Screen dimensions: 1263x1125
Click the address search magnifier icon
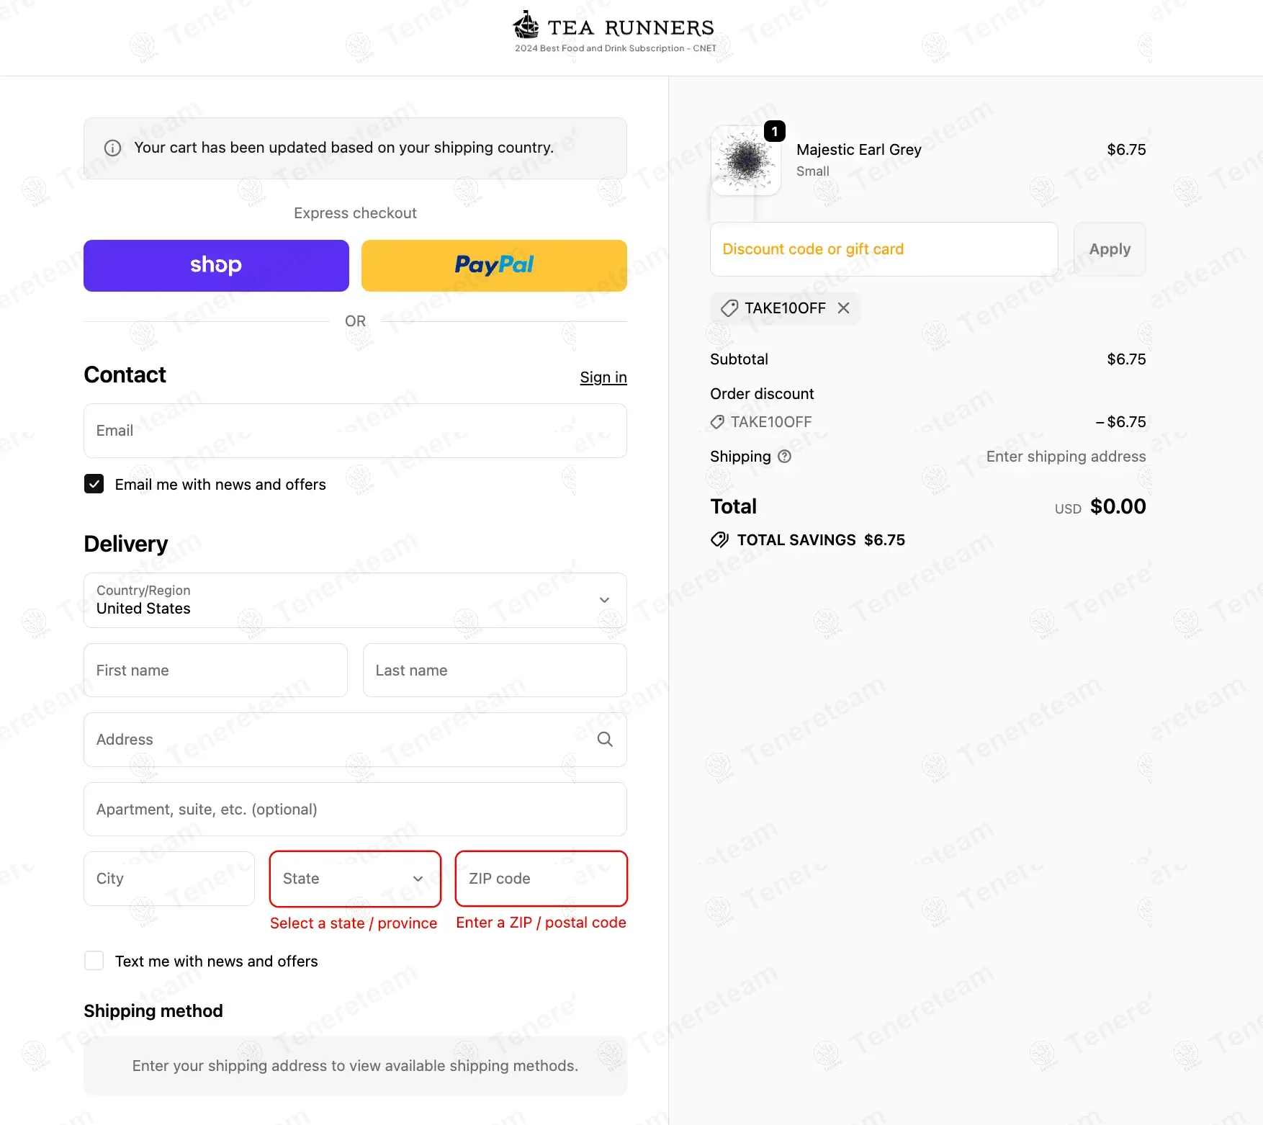click(605, 740)
